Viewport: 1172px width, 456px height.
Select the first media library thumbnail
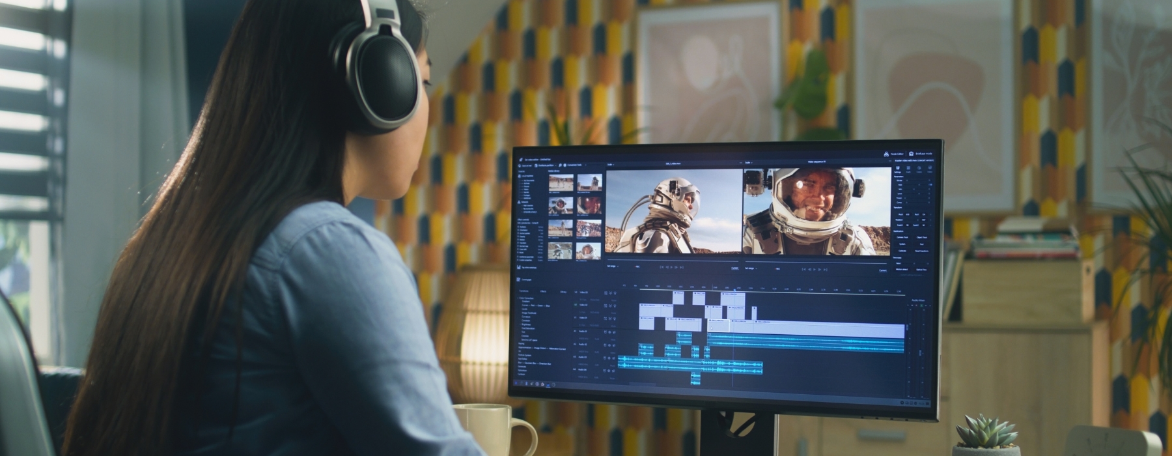(561, 182)
